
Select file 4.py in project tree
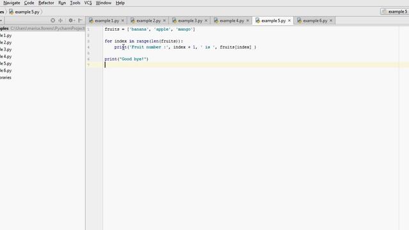(6, 57)
